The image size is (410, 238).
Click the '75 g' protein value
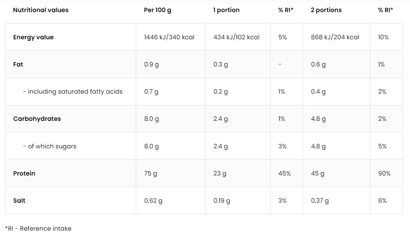[150, 173]
